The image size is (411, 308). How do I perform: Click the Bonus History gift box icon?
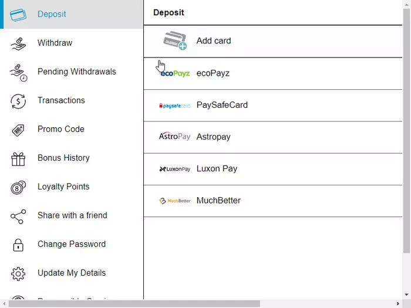coord(18,159)
